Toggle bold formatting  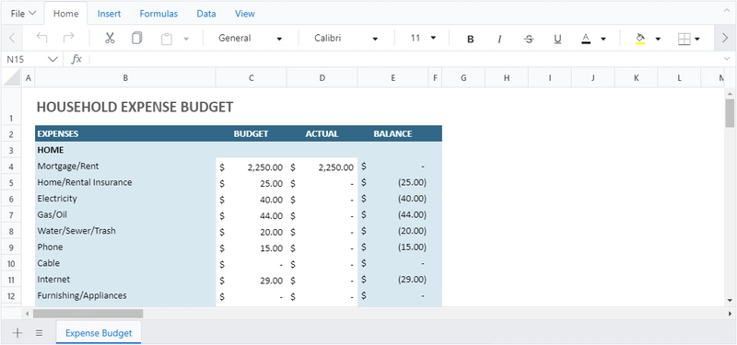point(470,39)
